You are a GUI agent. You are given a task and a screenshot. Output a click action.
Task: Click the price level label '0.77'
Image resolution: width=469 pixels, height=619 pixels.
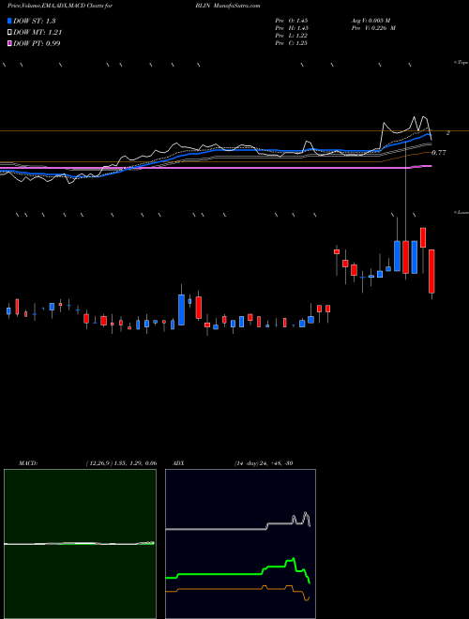pos(439,152)
